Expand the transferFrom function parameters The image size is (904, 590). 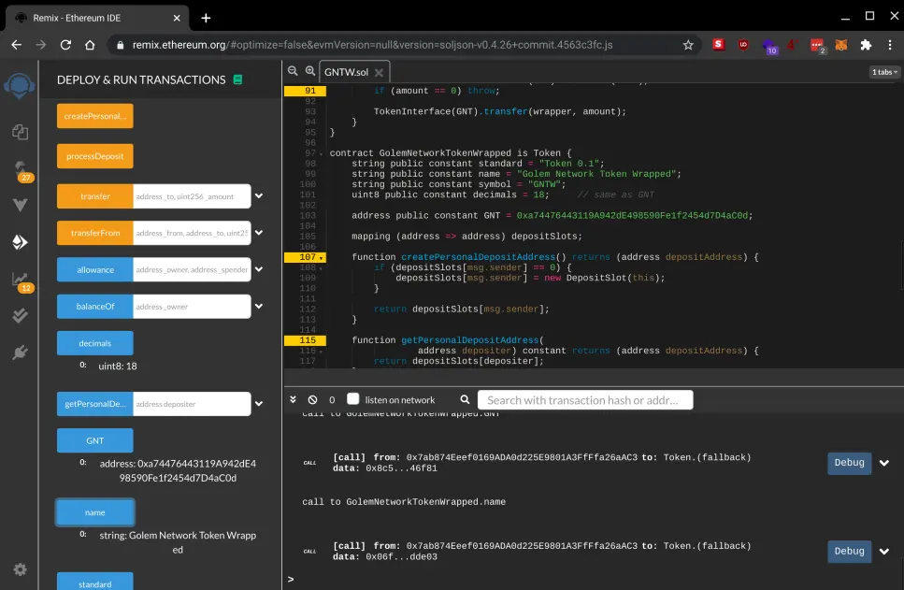pyautogui.click(x=259, y=233)
